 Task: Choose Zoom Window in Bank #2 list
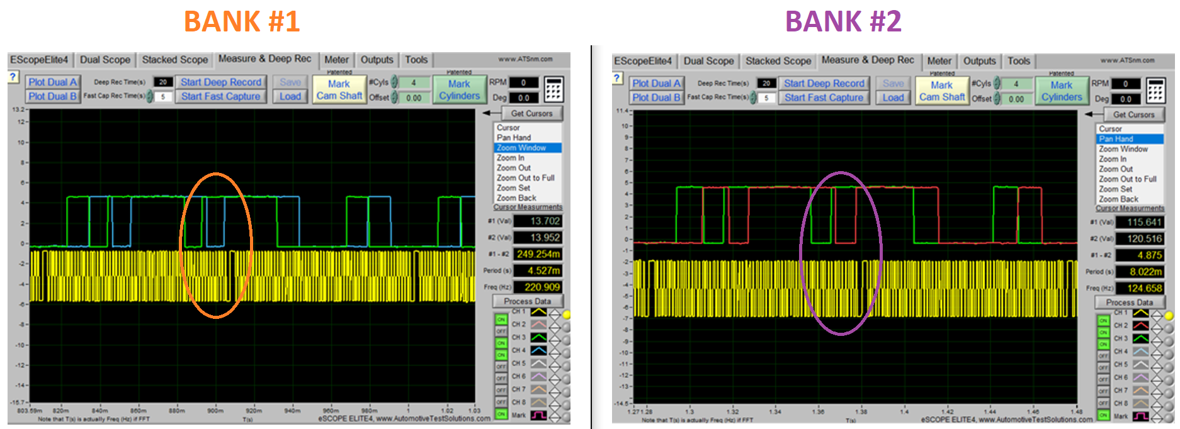click(1130, 149)
